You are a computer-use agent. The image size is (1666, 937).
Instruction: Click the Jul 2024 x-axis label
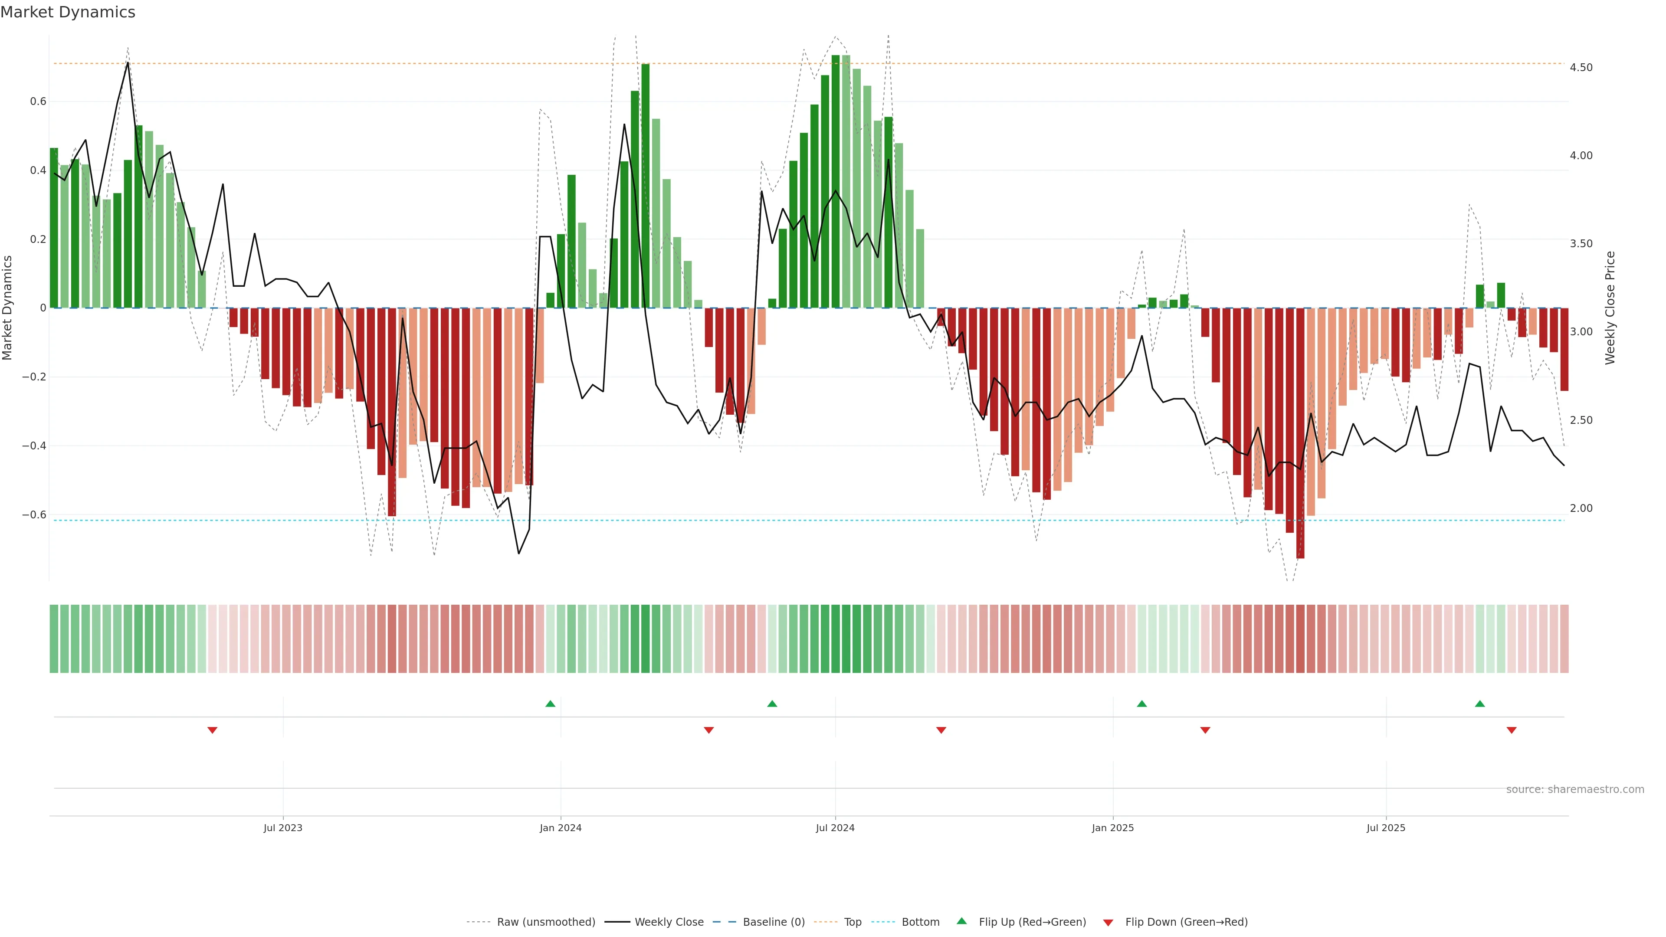835,829
